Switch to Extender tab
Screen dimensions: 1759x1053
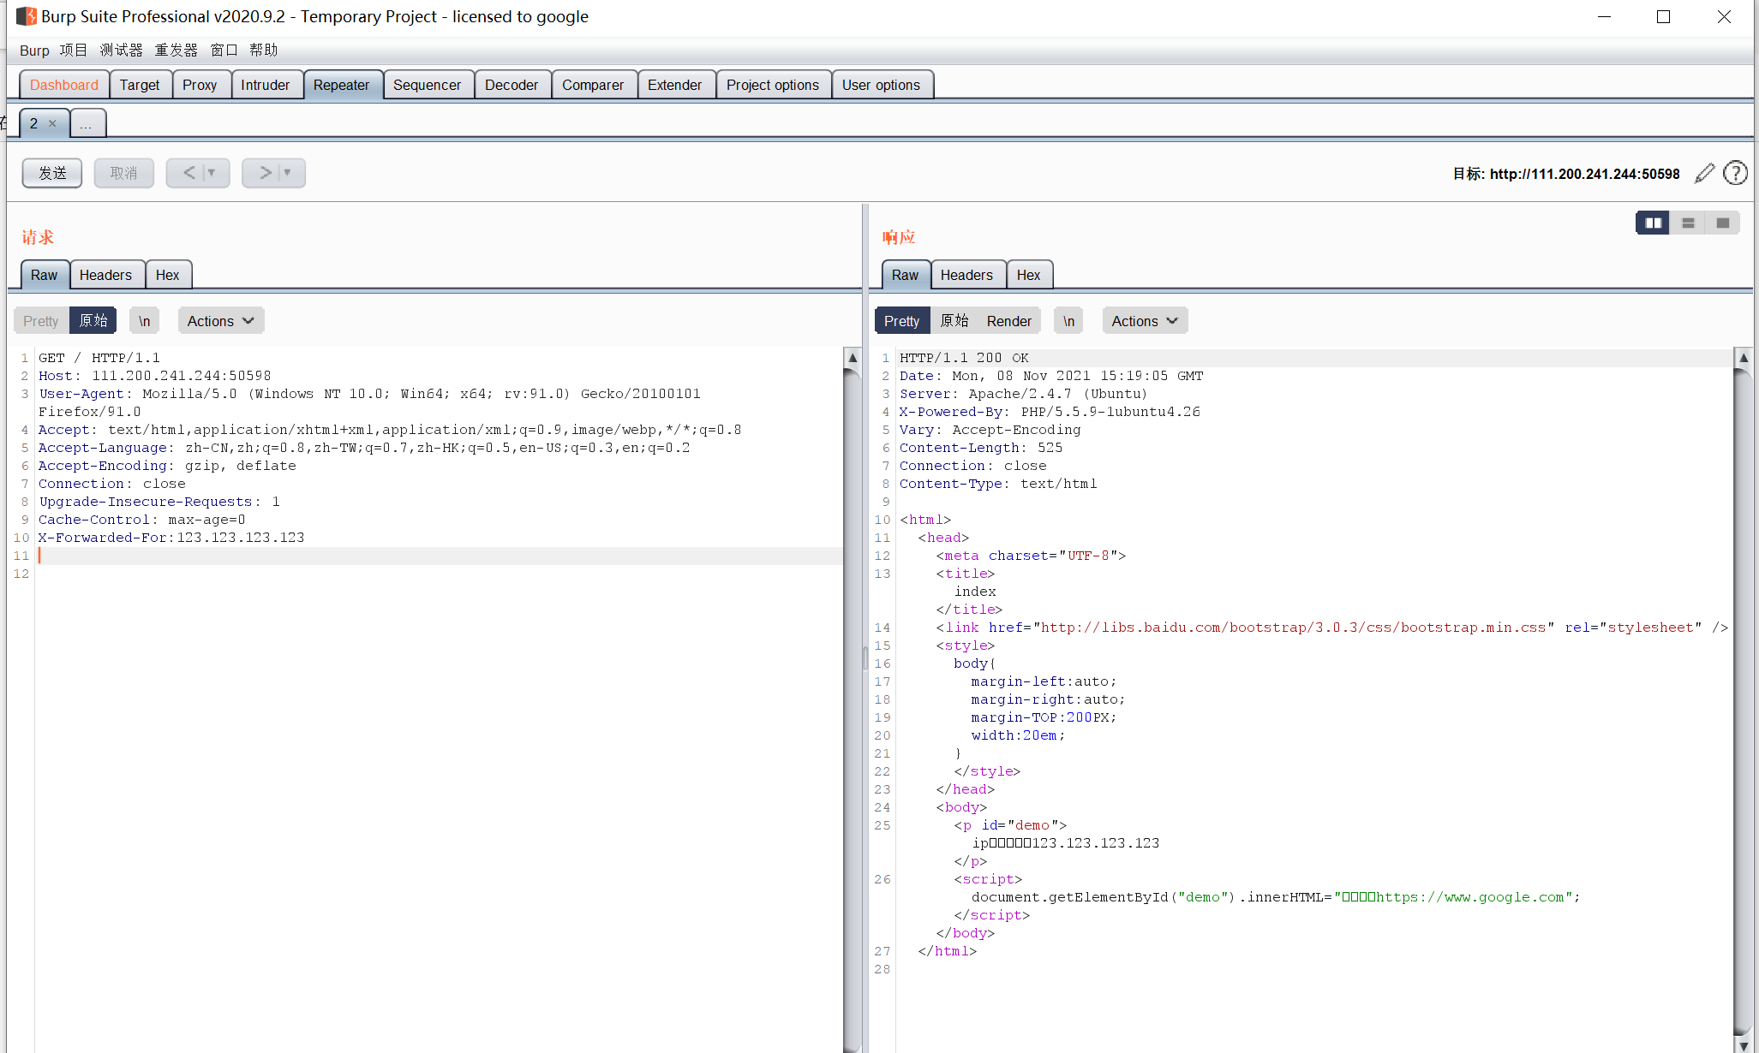tap(675, 85)
